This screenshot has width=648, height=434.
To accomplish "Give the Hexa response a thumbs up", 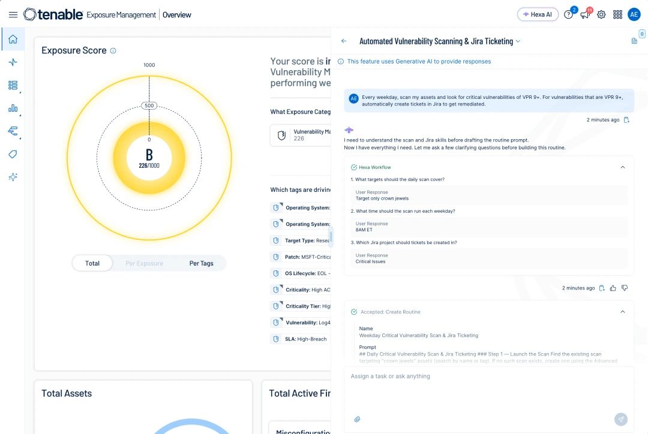I will point(613,288).
